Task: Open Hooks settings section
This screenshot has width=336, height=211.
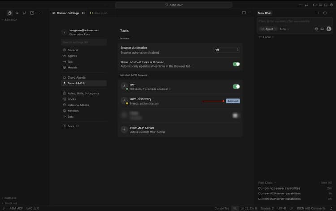Action: coord(84,99)
